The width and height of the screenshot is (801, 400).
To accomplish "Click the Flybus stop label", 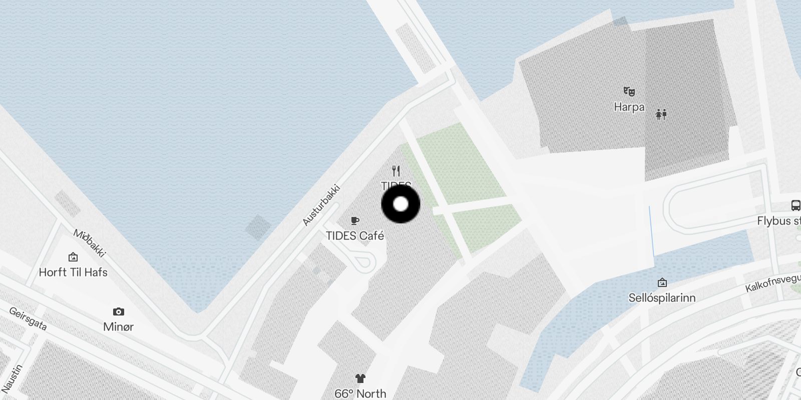I will [x=779, y=220].
